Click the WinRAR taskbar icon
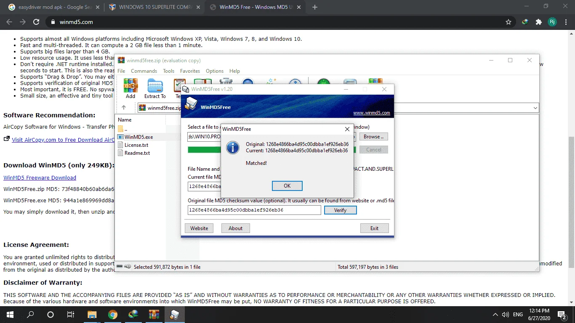The height and width of the screenshot is (323, 575). (154, 314)
